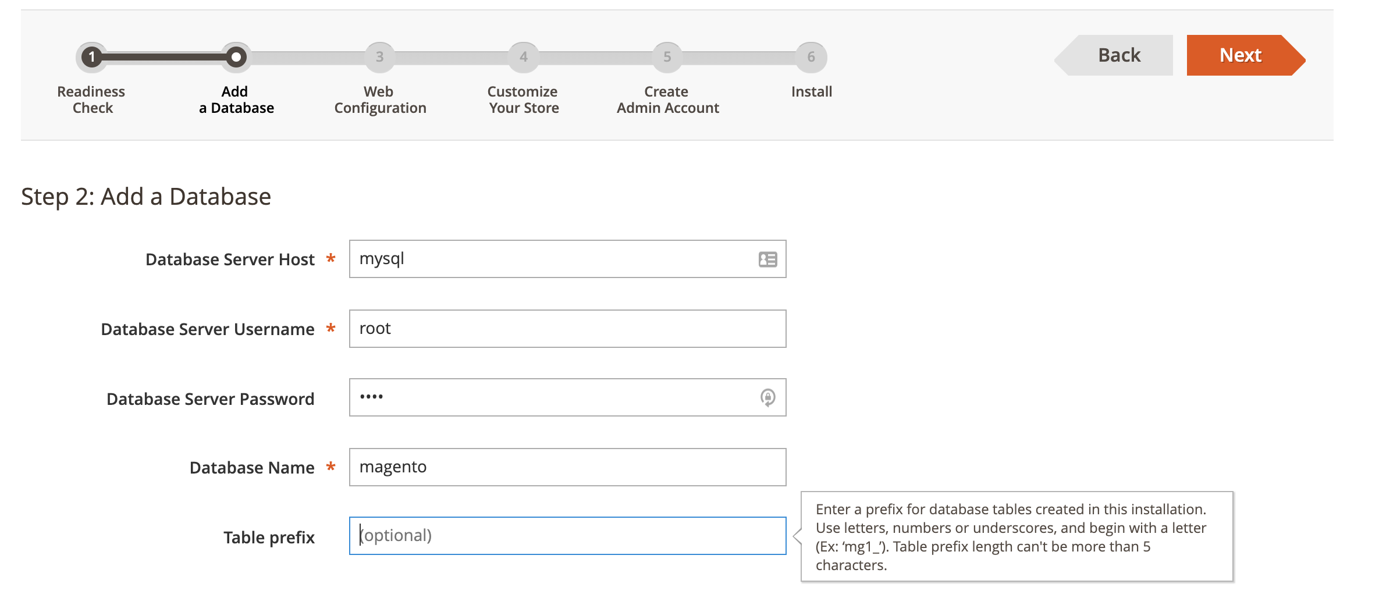Screen dimensions: 1379x612
Task: Click the password manager icon in password field
Action: point(767,398)
